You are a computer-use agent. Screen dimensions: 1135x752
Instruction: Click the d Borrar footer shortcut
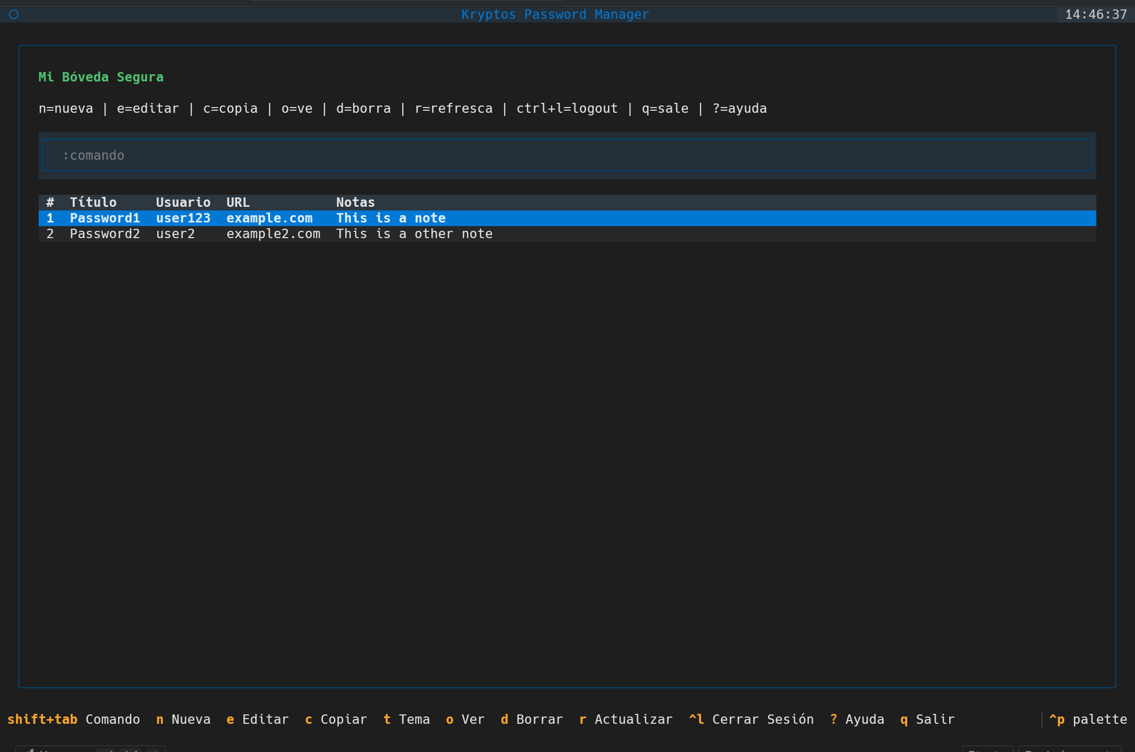532,719
